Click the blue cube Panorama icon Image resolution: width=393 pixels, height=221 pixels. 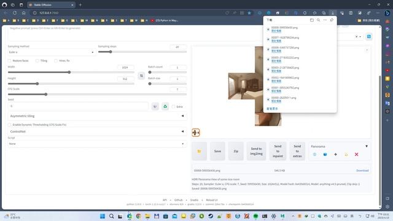325,154
